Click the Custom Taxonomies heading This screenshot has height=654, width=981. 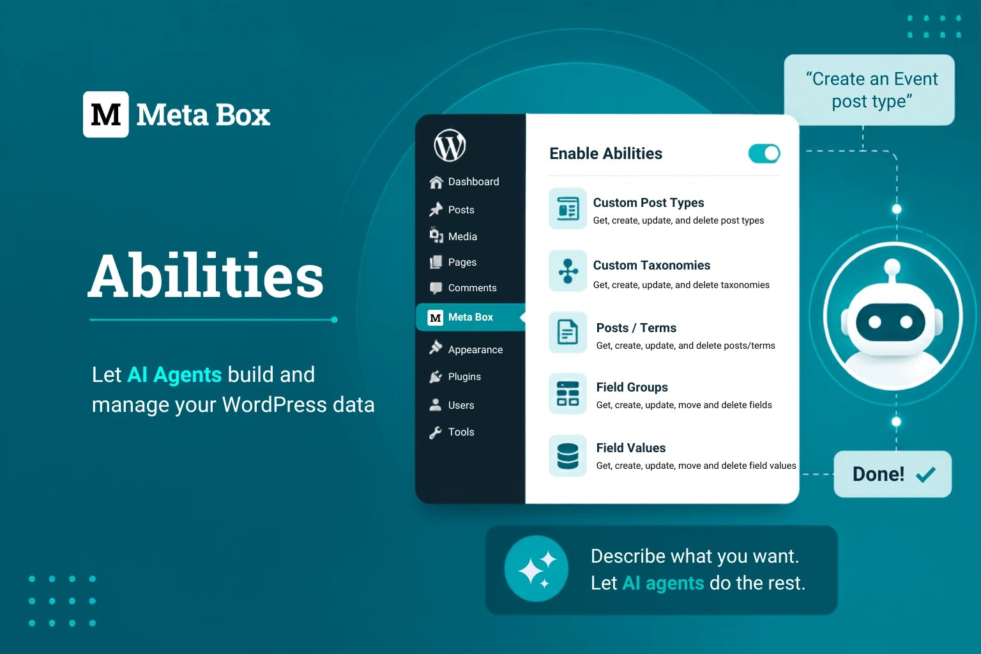pyautogui.click(x=651, y=265)
